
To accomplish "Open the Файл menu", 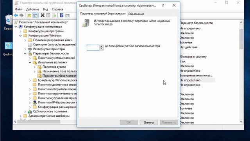I will coord(19,9).
